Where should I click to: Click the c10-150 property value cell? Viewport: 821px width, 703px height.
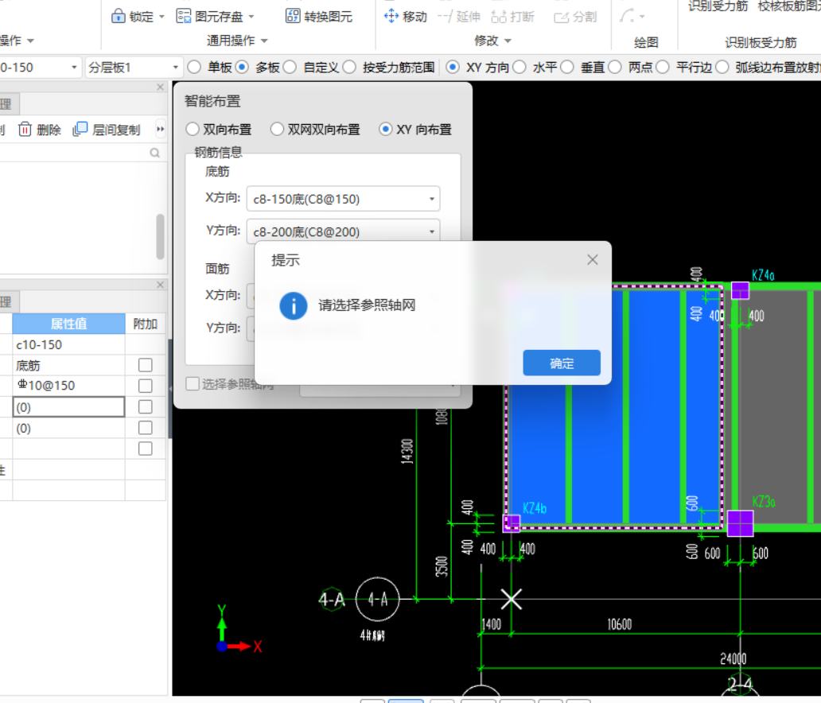pos(68,344)
